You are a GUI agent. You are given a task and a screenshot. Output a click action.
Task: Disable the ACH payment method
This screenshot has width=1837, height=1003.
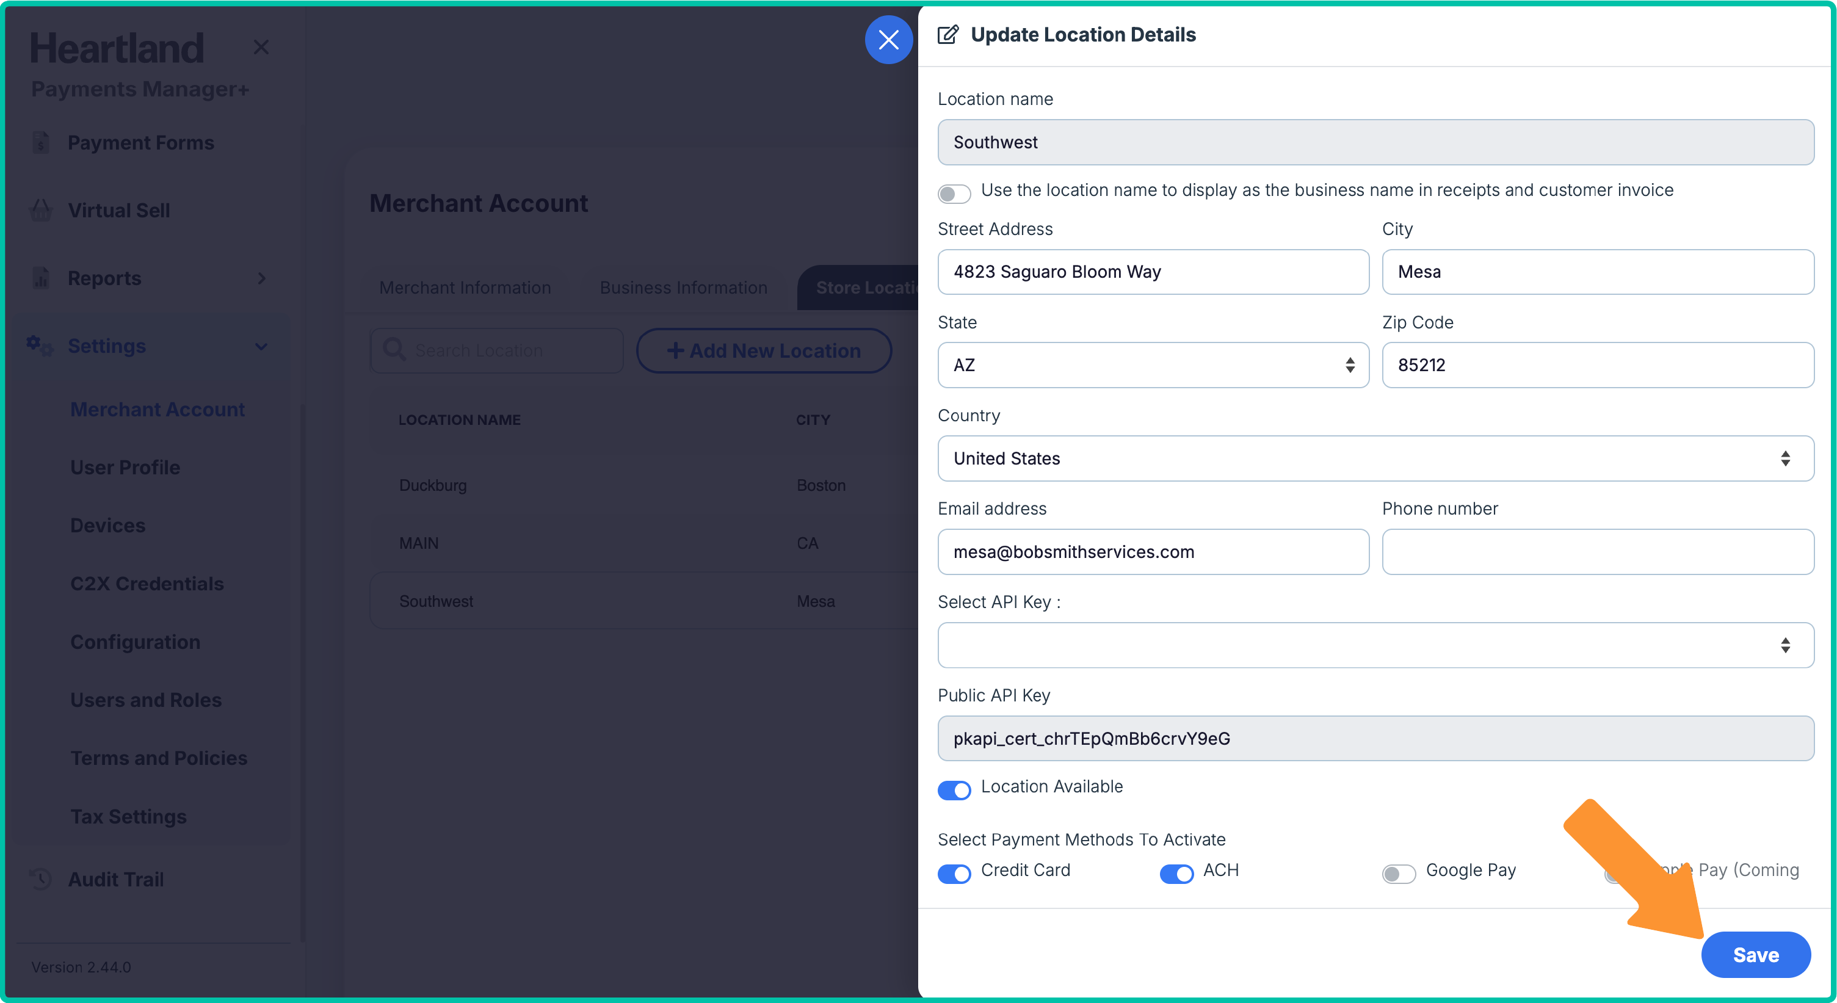pos(1176,873)
